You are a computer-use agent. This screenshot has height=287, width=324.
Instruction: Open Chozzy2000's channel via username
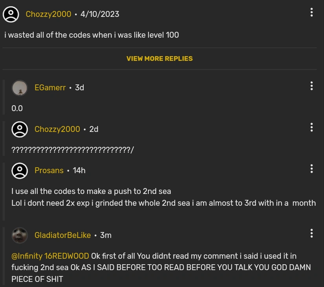(x=48, y=14)
